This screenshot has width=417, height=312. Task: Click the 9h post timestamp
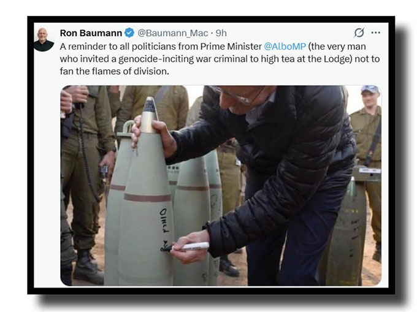(221, 33)
